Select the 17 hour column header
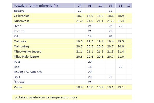 pos(129,6)
